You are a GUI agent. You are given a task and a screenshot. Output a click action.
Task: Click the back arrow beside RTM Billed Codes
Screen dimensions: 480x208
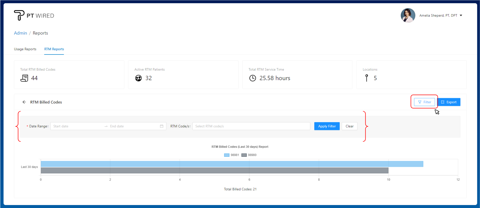tap(24, 102)
